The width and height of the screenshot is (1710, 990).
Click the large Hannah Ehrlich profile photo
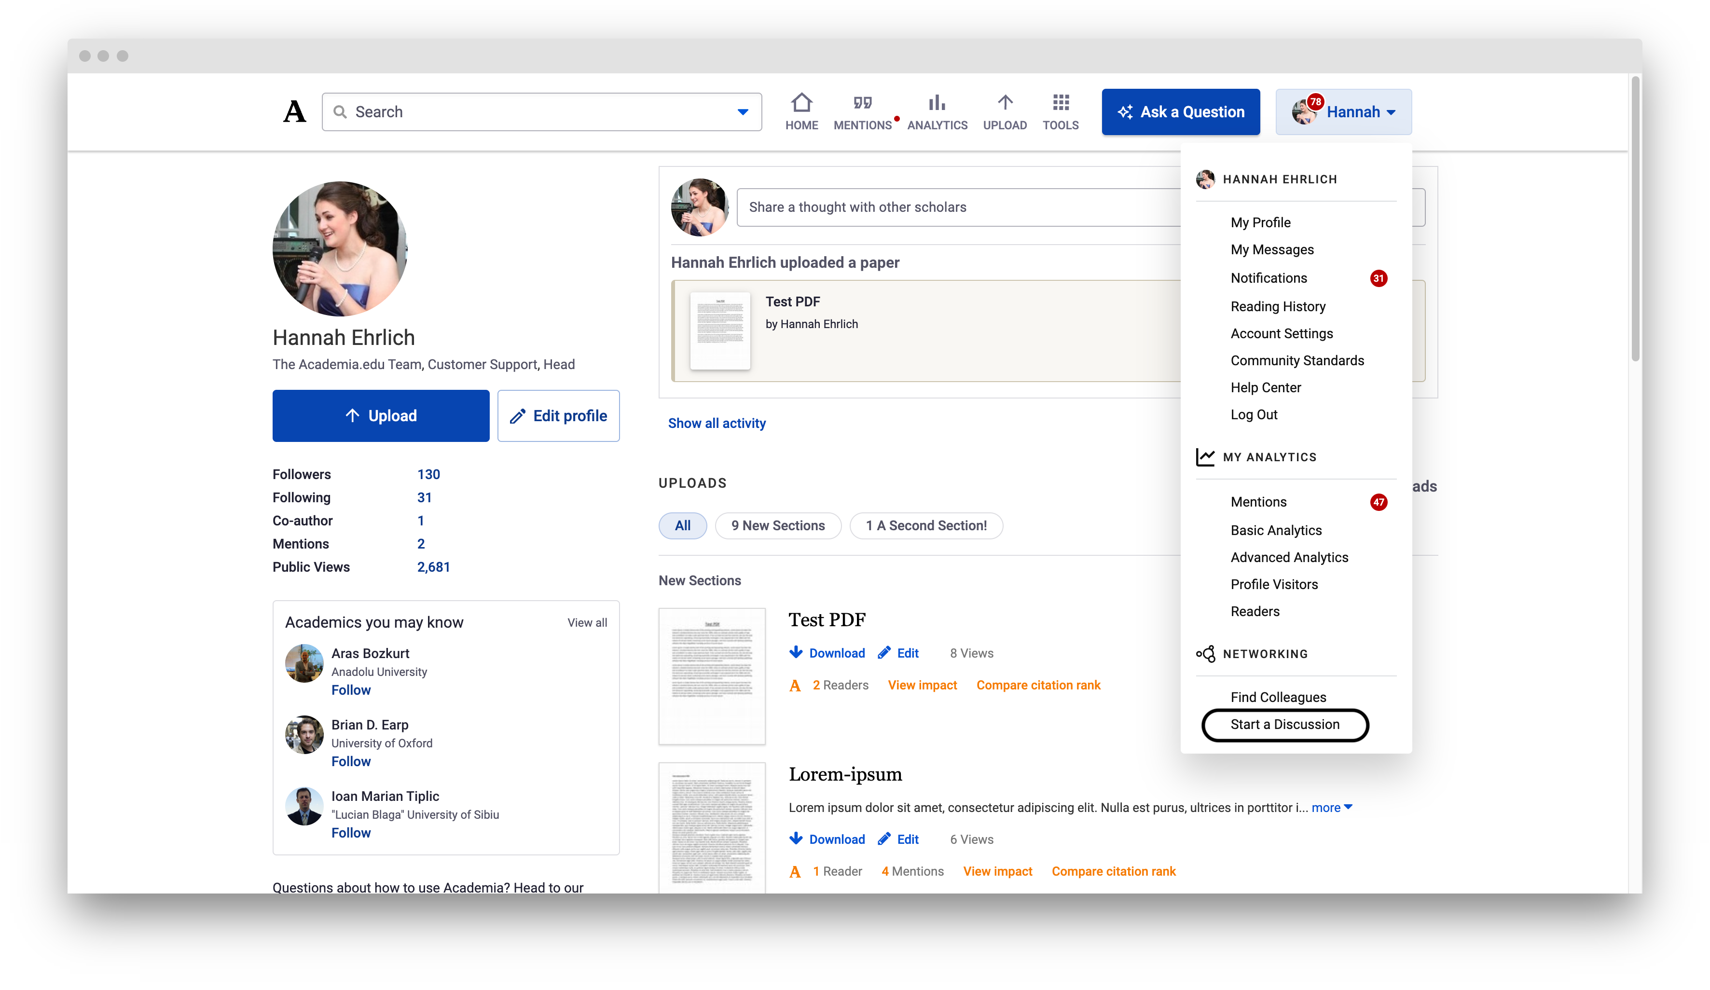click(x=340, y=248)
